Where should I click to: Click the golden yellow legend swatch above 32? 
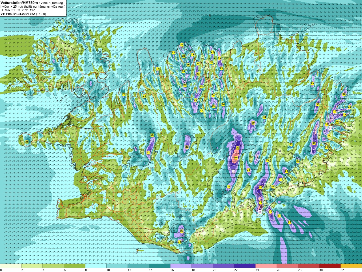pos(351,266)
